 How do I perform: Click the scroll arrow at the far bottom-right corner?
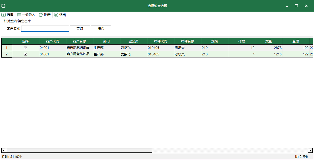pos(310,151)
